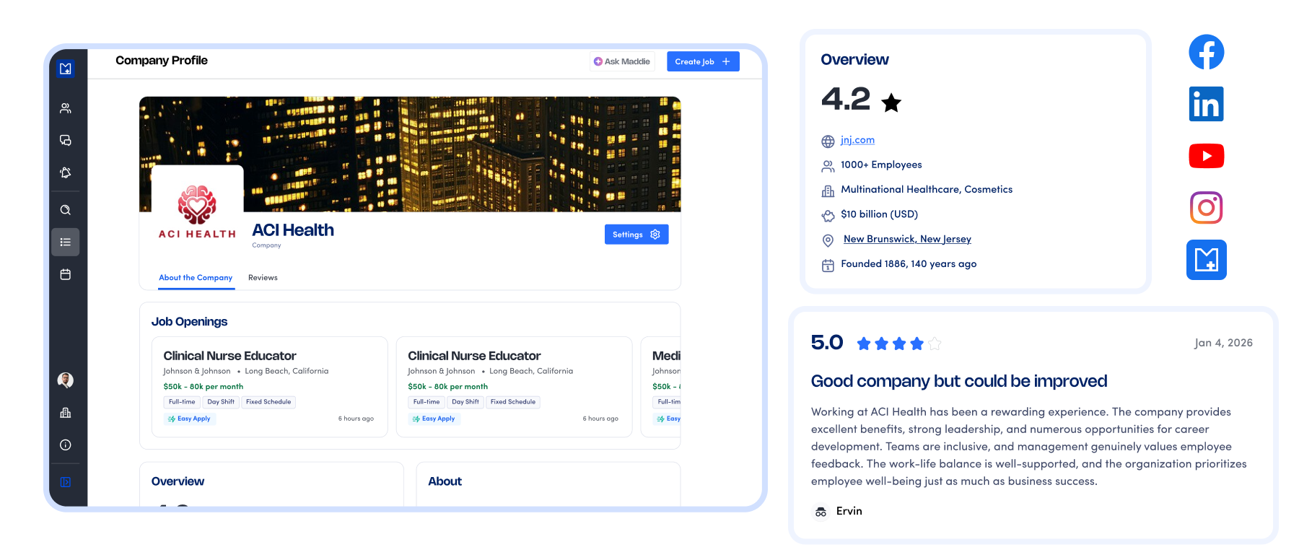Click the search icon in sidebar

tap(66, 210)
